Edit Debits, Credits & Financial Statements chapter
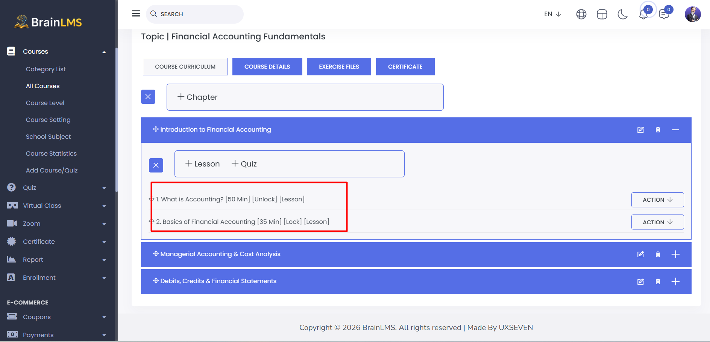 (x=640, y=282)
